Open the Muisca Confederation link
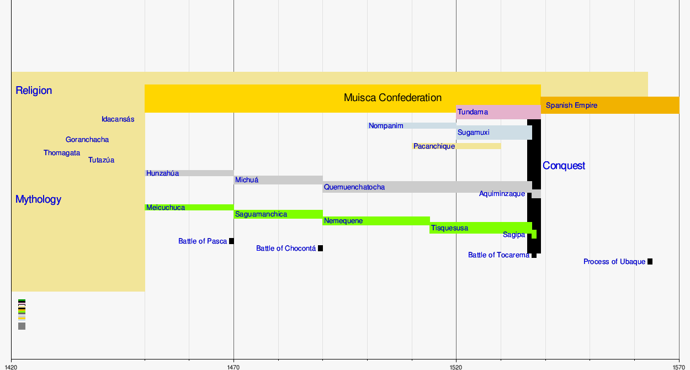Screen dimensions: 690x370 [392, 98]
